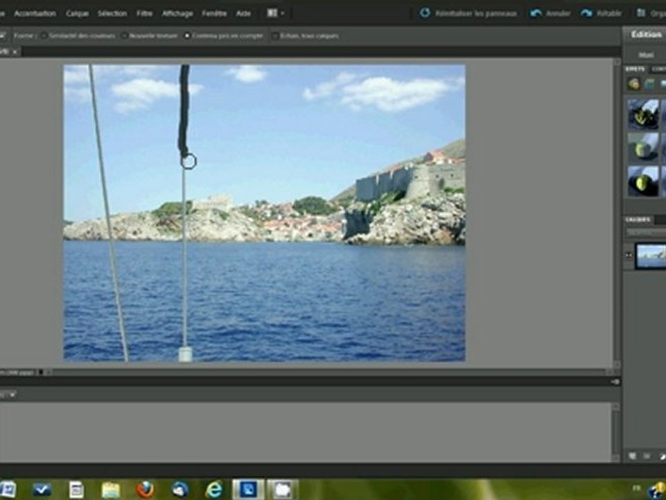Viewport: 666px width, 500px height.
Task: Select the Similarité des couleurs radio option
Action: [x=44, y=35]
